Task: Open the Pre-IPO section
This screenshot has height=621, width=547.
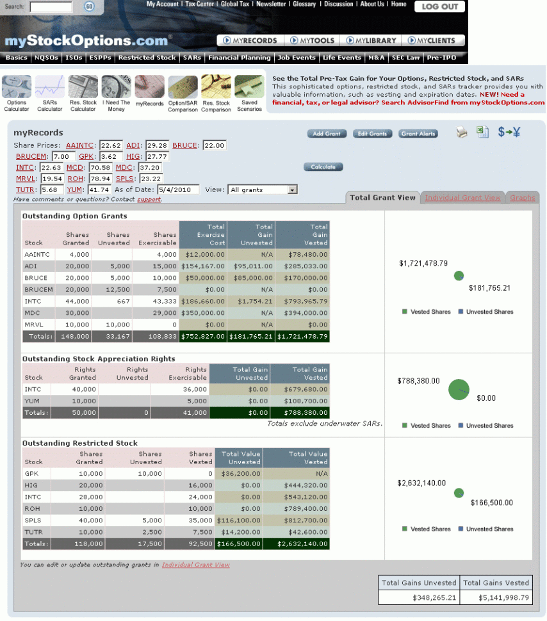Action: (x=441, y=58)
